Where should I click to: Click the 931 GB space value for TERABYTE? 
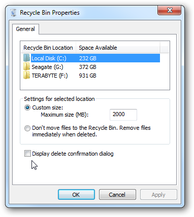[x=87, y=76]
